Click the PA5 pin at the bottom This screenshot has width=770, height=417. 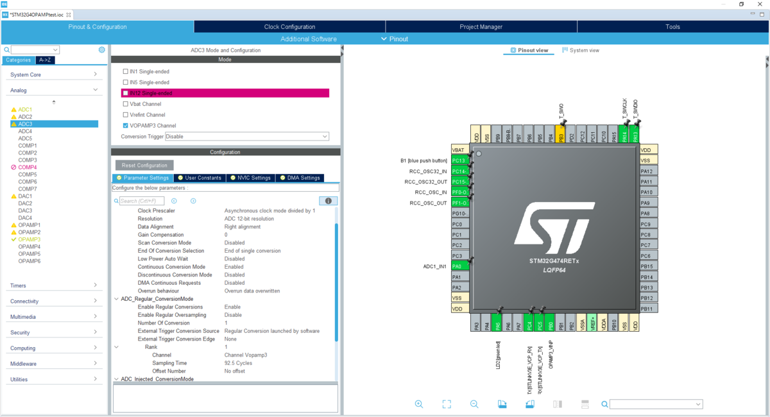pos(498,323)
